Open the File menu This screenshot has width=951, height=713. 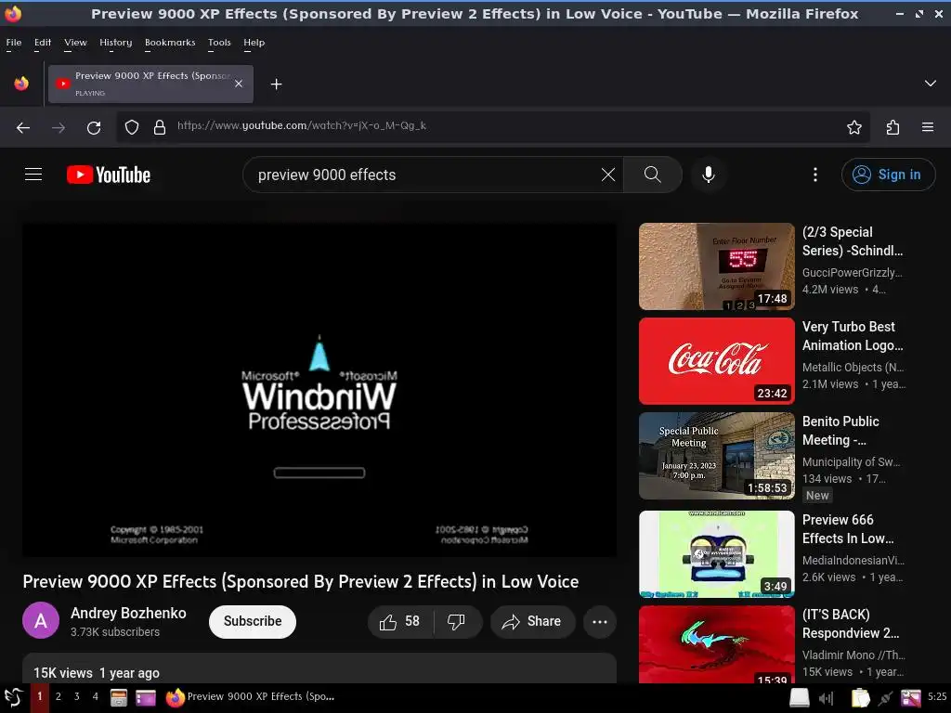(x=13, y=43)
